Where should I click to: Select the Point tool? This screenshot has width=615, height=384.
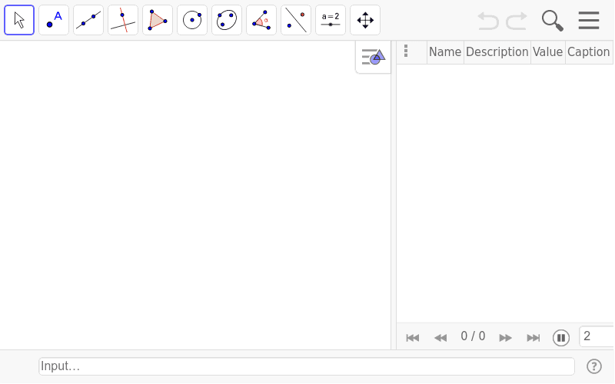[54, 20]
